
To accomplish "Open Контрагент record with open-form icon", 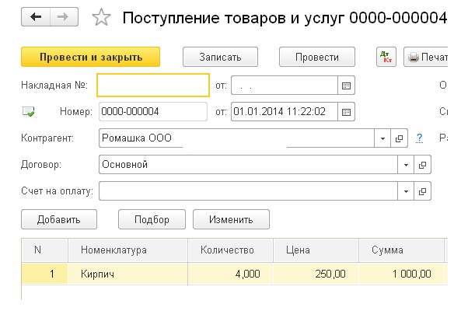I will point(399,138).
